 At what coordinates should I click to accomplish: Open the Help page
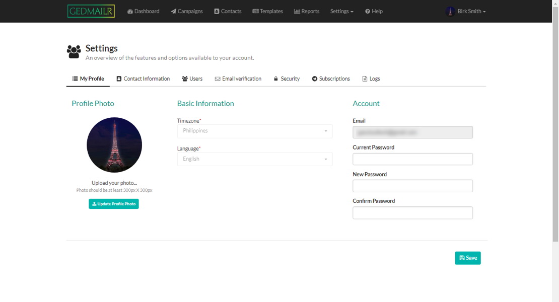374,11
